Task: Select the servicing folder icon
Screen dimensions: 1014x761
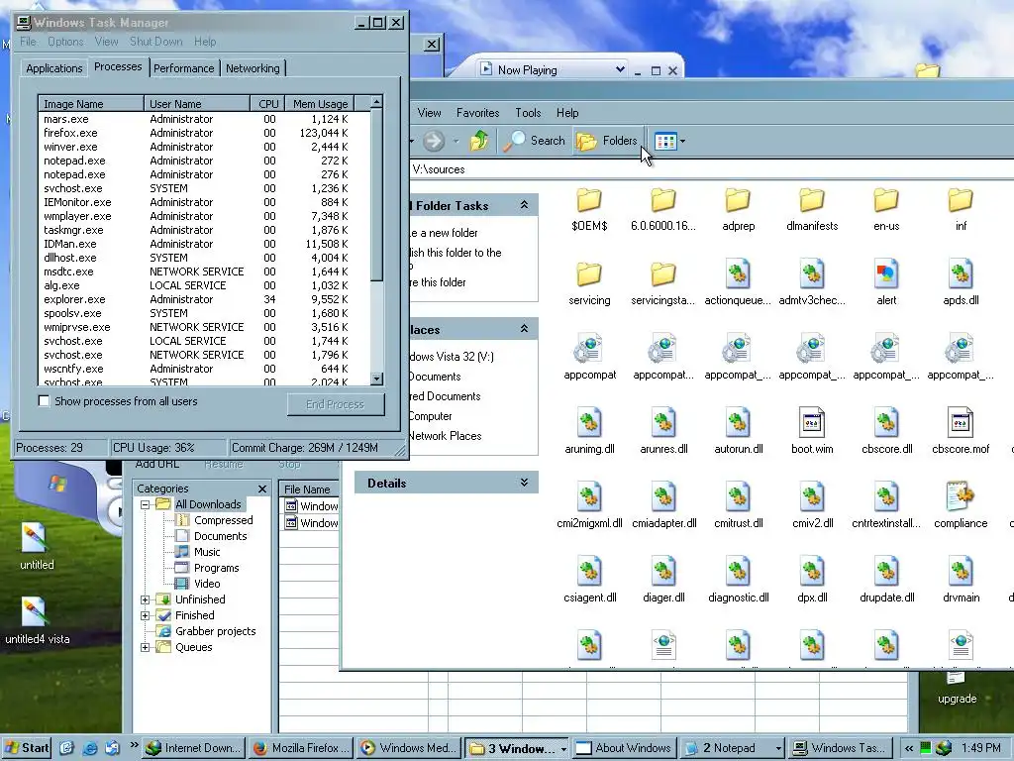Action: [x=589, y=274]
